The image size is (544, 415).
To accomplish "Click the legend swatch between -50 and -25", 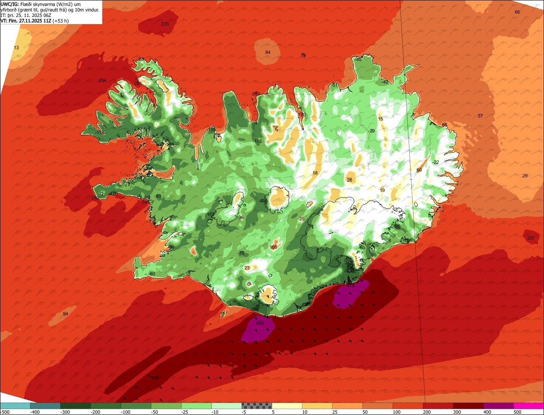I will pos(166,406).
